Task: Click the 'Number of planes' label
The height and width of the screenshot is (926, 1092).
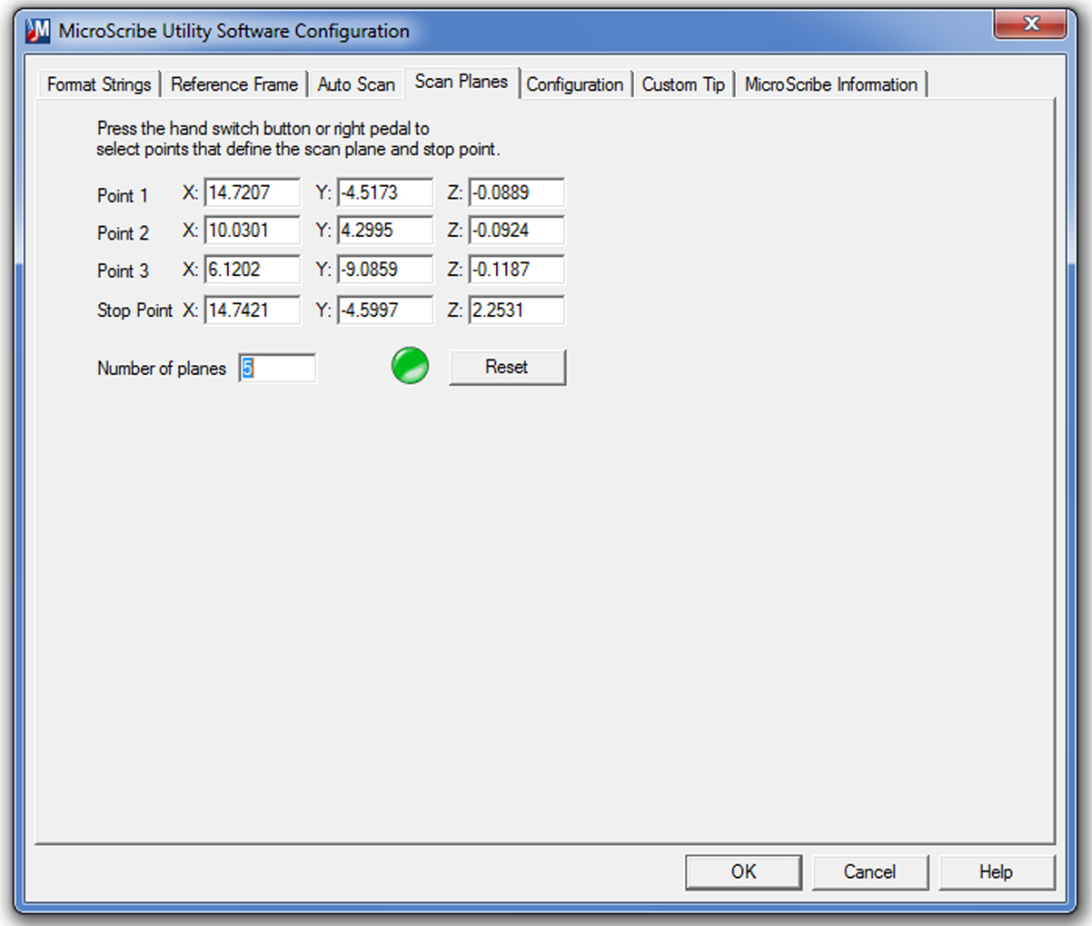Action: pyautogui.click(x=162, y=369)
